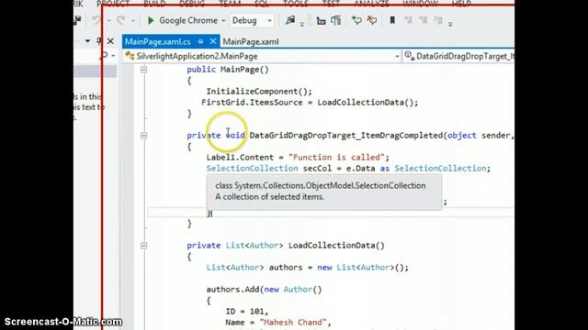
Task: Open the DEBUG menu
Action: click(192, 4)
